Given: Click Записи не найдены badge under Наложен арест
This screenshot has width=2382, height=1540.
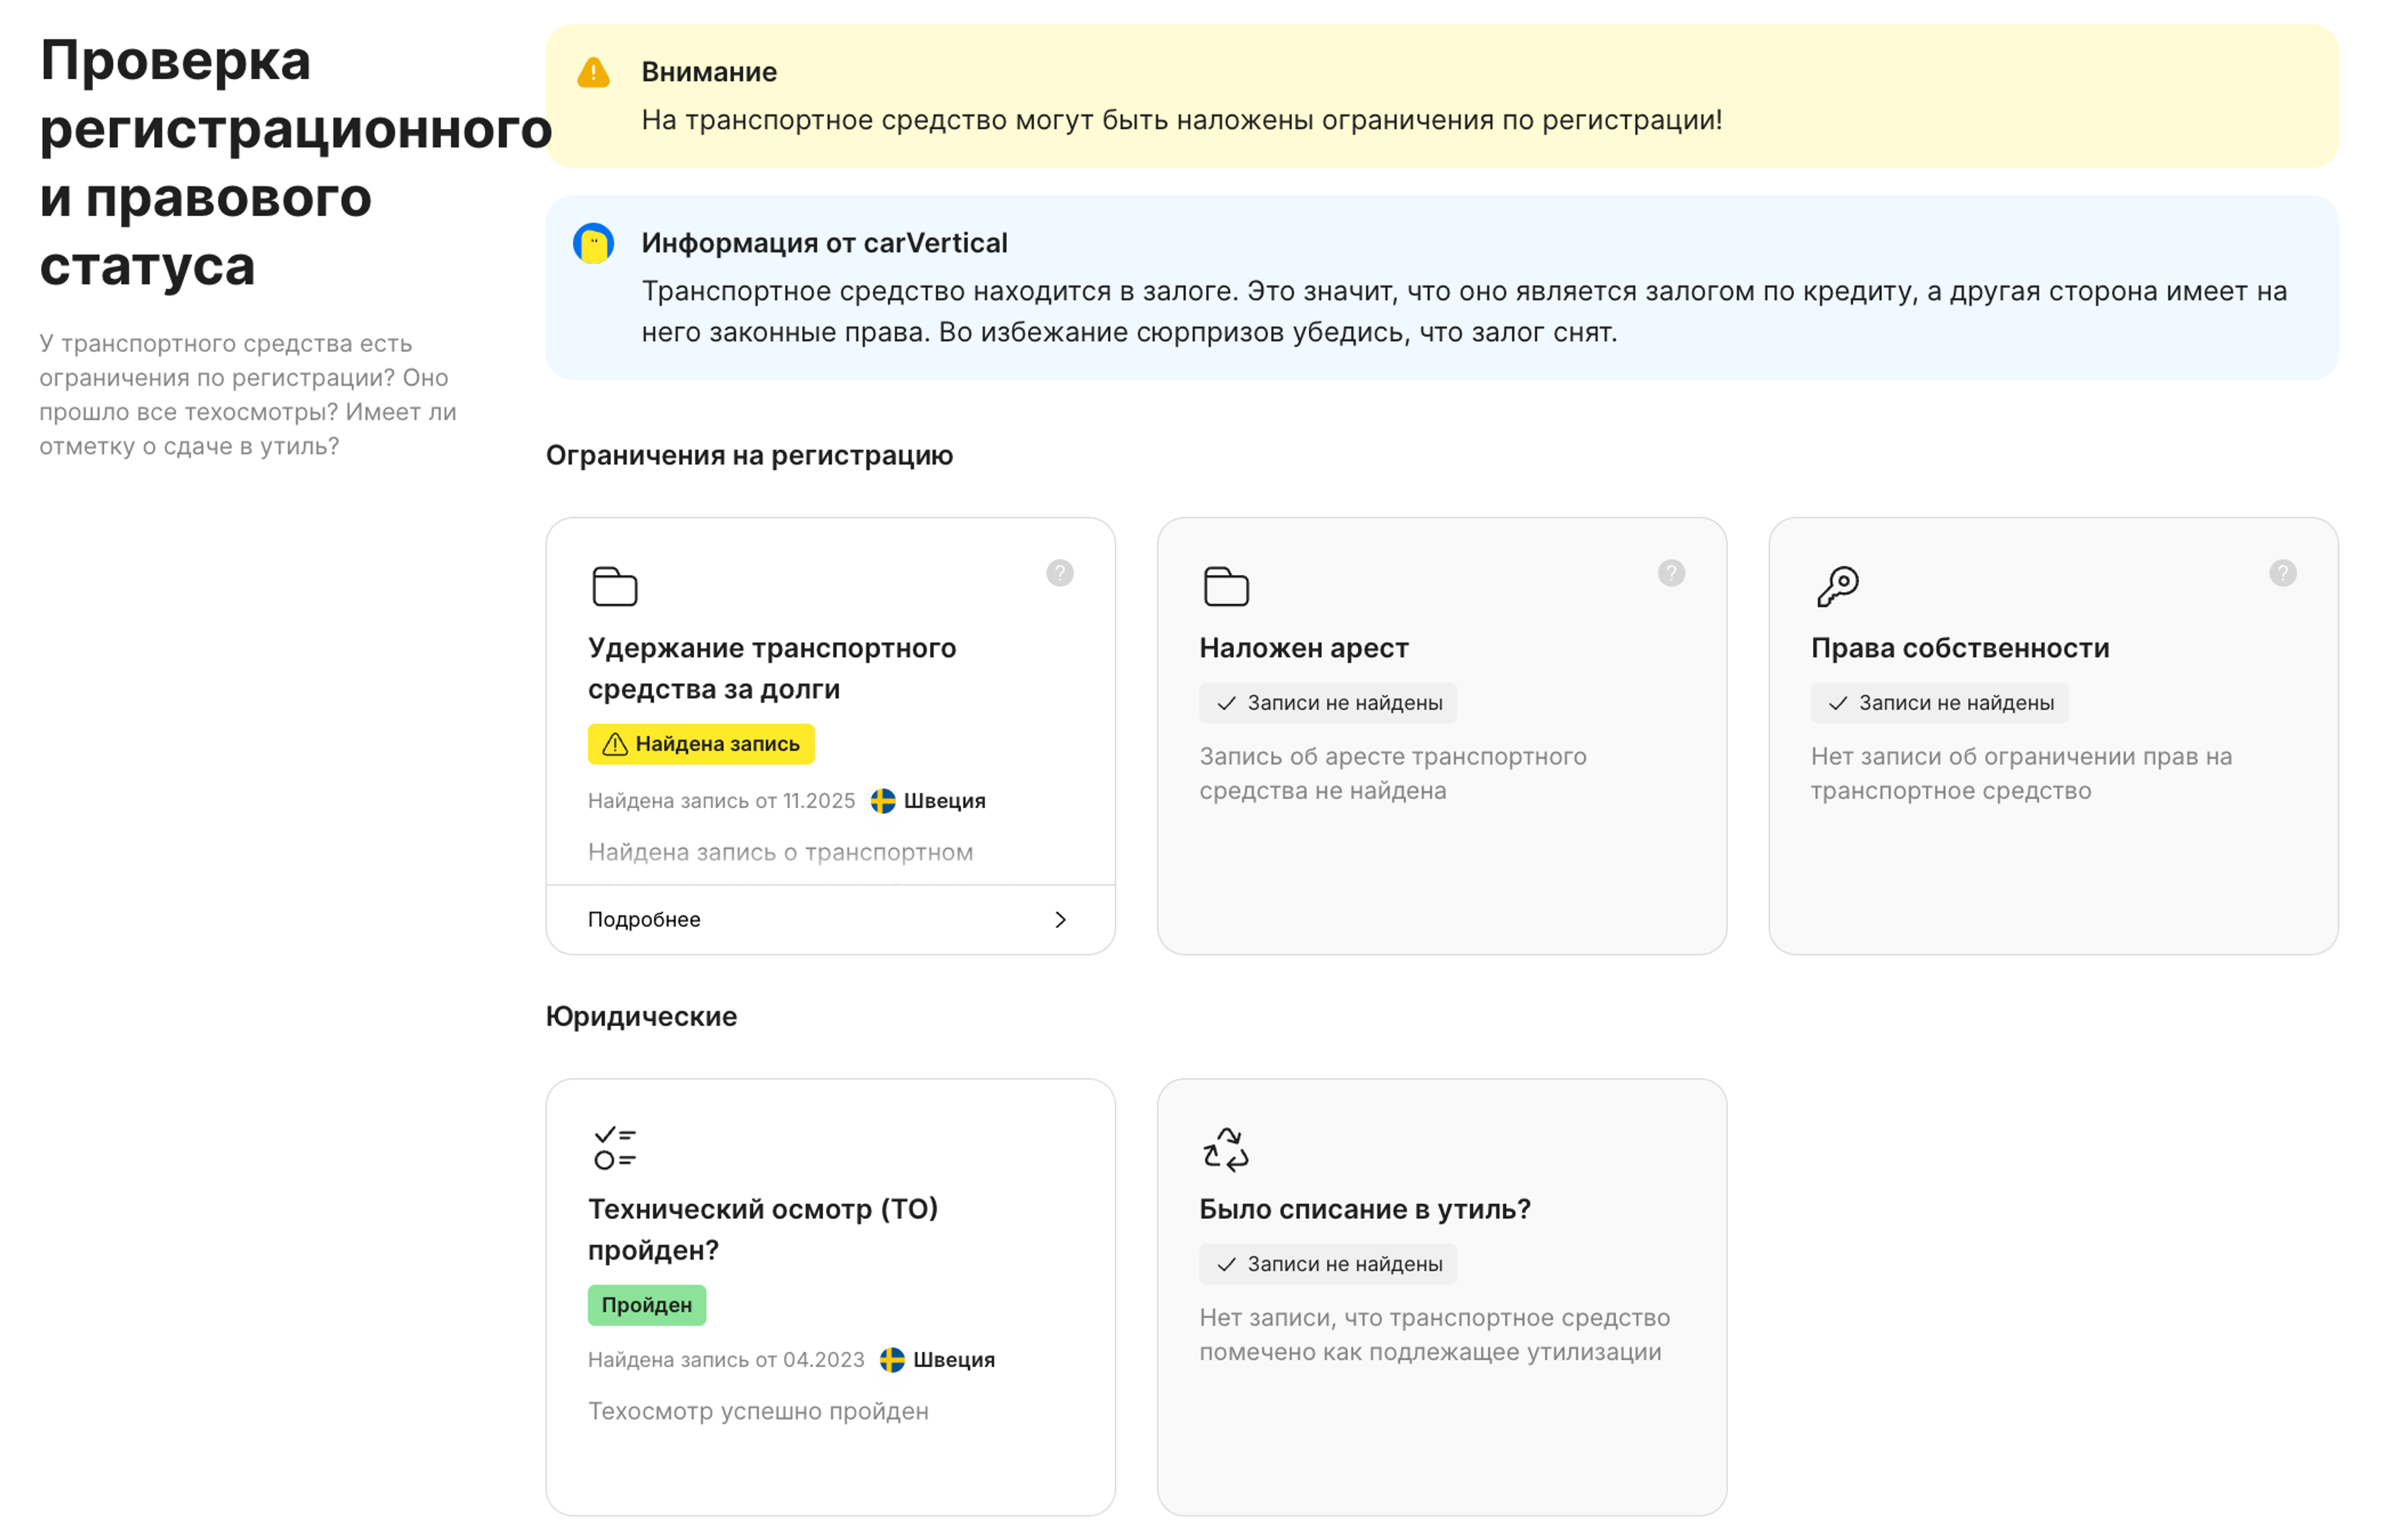Looking at the screenshot, I should [x=1328, y=703].
